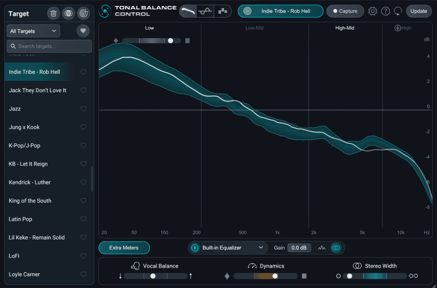Click the globe-style target icon button
Screen dimensions: 437x288
click(69, 13)
